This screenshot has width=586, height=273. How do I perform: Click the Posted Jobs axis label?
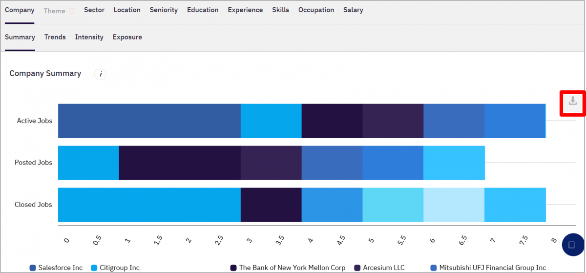[33, 163]
